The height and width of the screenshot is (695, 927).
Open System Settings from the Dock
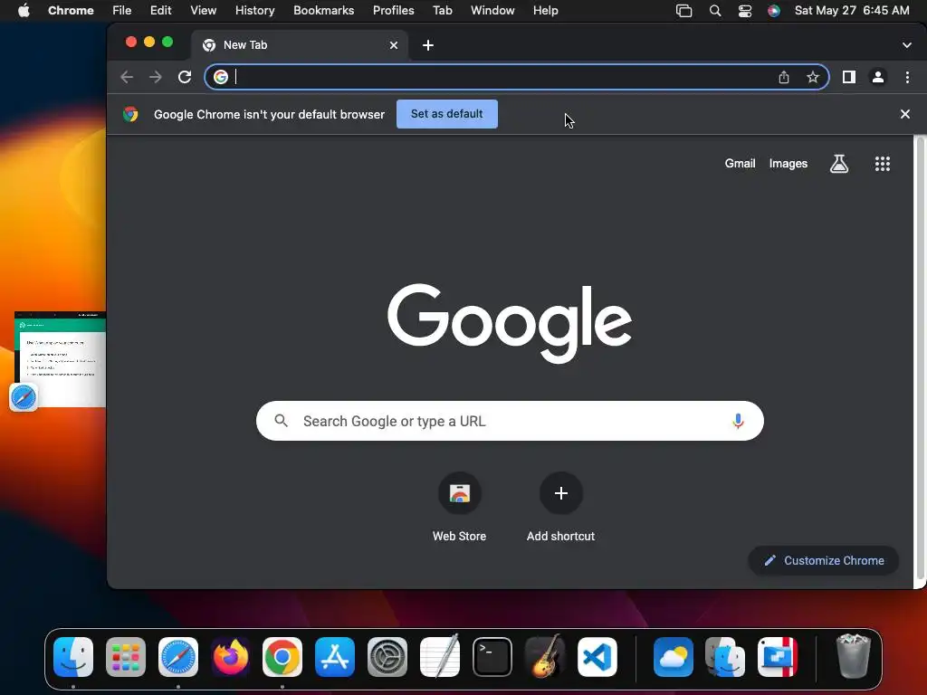387,657
